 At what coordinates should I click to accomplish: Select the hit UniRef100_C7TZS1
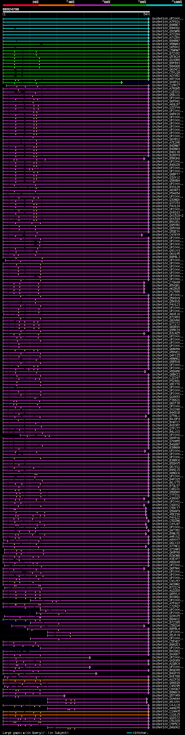click(x=166, y=495)
